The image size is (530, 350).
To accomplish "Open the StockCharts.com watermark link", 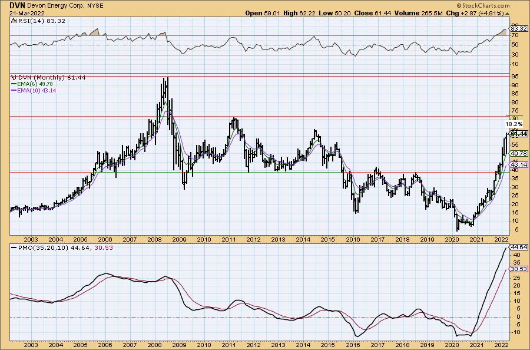I will 483,6.
